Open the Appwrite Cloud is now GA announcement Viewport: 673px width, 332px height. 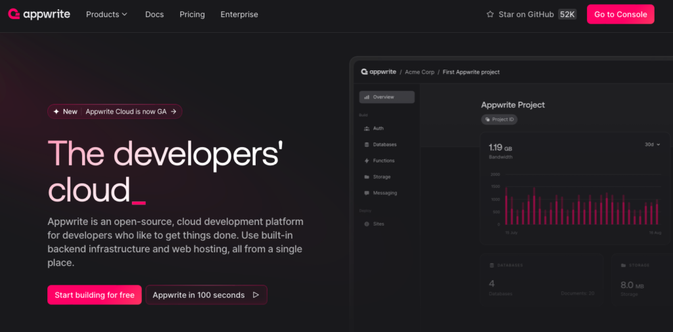(114, 112)
